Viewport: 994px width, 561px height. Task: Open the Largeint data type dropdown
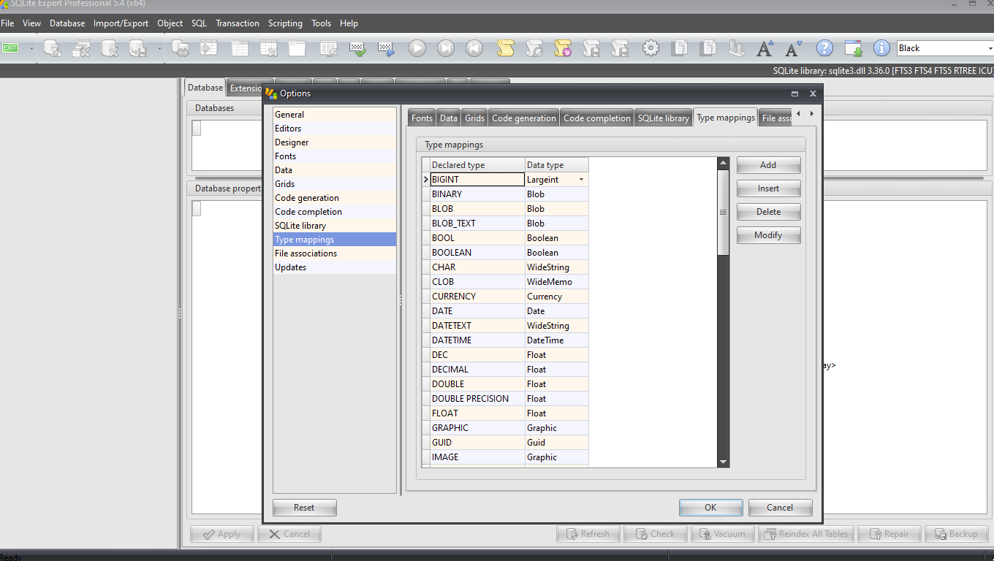pos(581,180)
